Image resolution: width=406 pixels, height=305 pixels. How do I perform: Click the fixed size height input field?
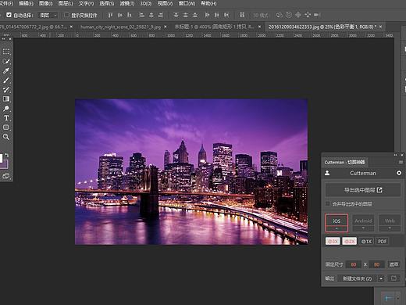coord(376,264)
